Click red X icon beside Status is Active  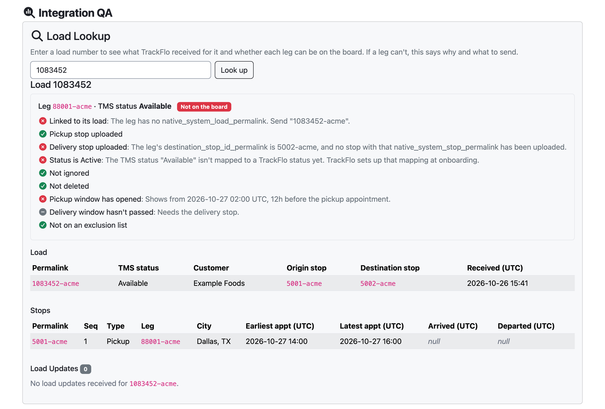(x=43, y=160)
